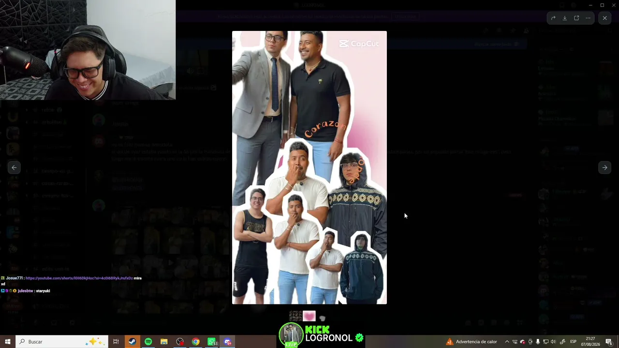Open Google Chrome from the taskbar
The height and width of the screenshot is (348, 619).
[195, 342]
